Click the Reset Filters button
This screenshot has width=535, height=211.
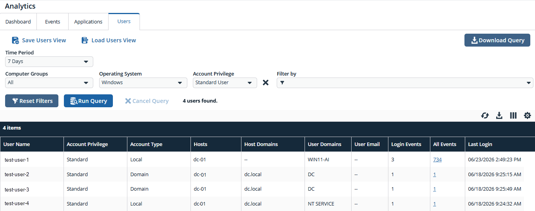pyautogui.click(x=32, y=101)
